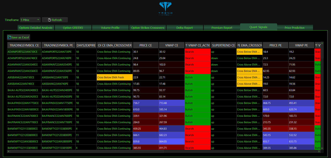This screenshot has width=331, height=158.
Task: Switch to Delta Report tab
Action: 185,28
